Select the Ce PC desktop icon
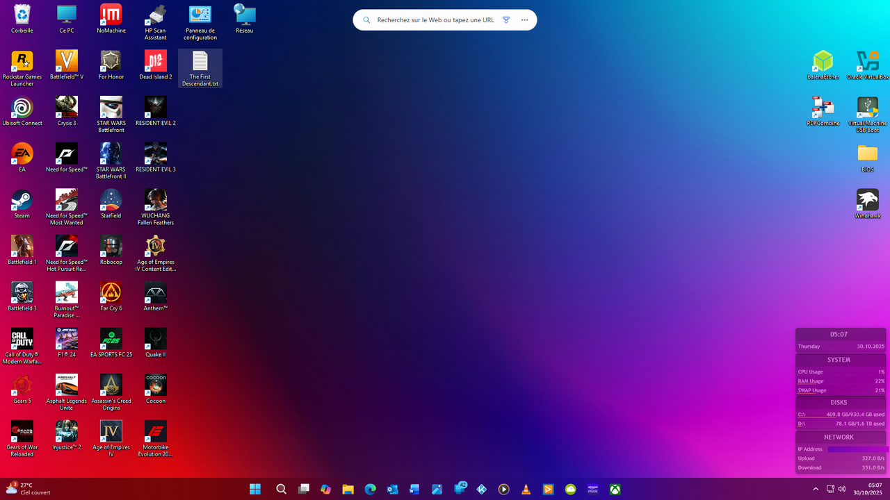This screenshot has height=500, width=890. point(67,19)
